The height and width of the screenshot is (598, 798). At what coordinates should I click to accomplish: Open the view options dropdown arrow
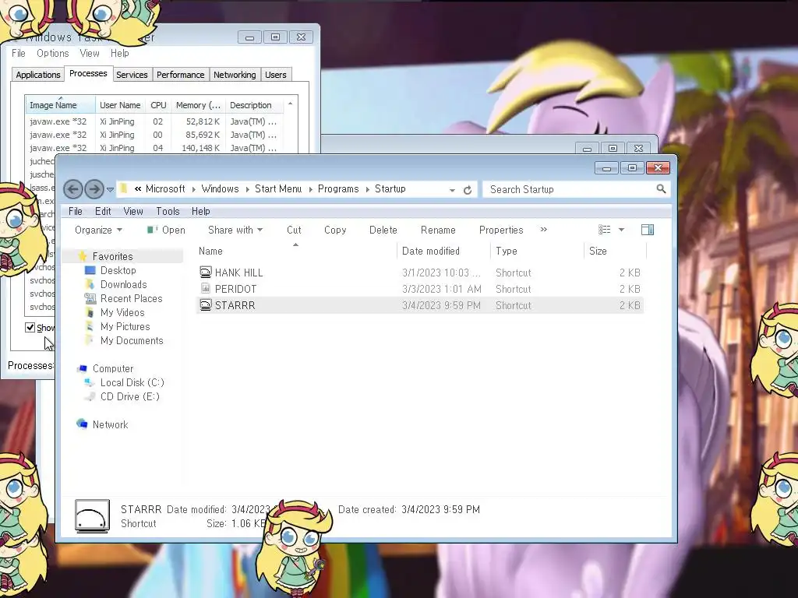point(621,230)
